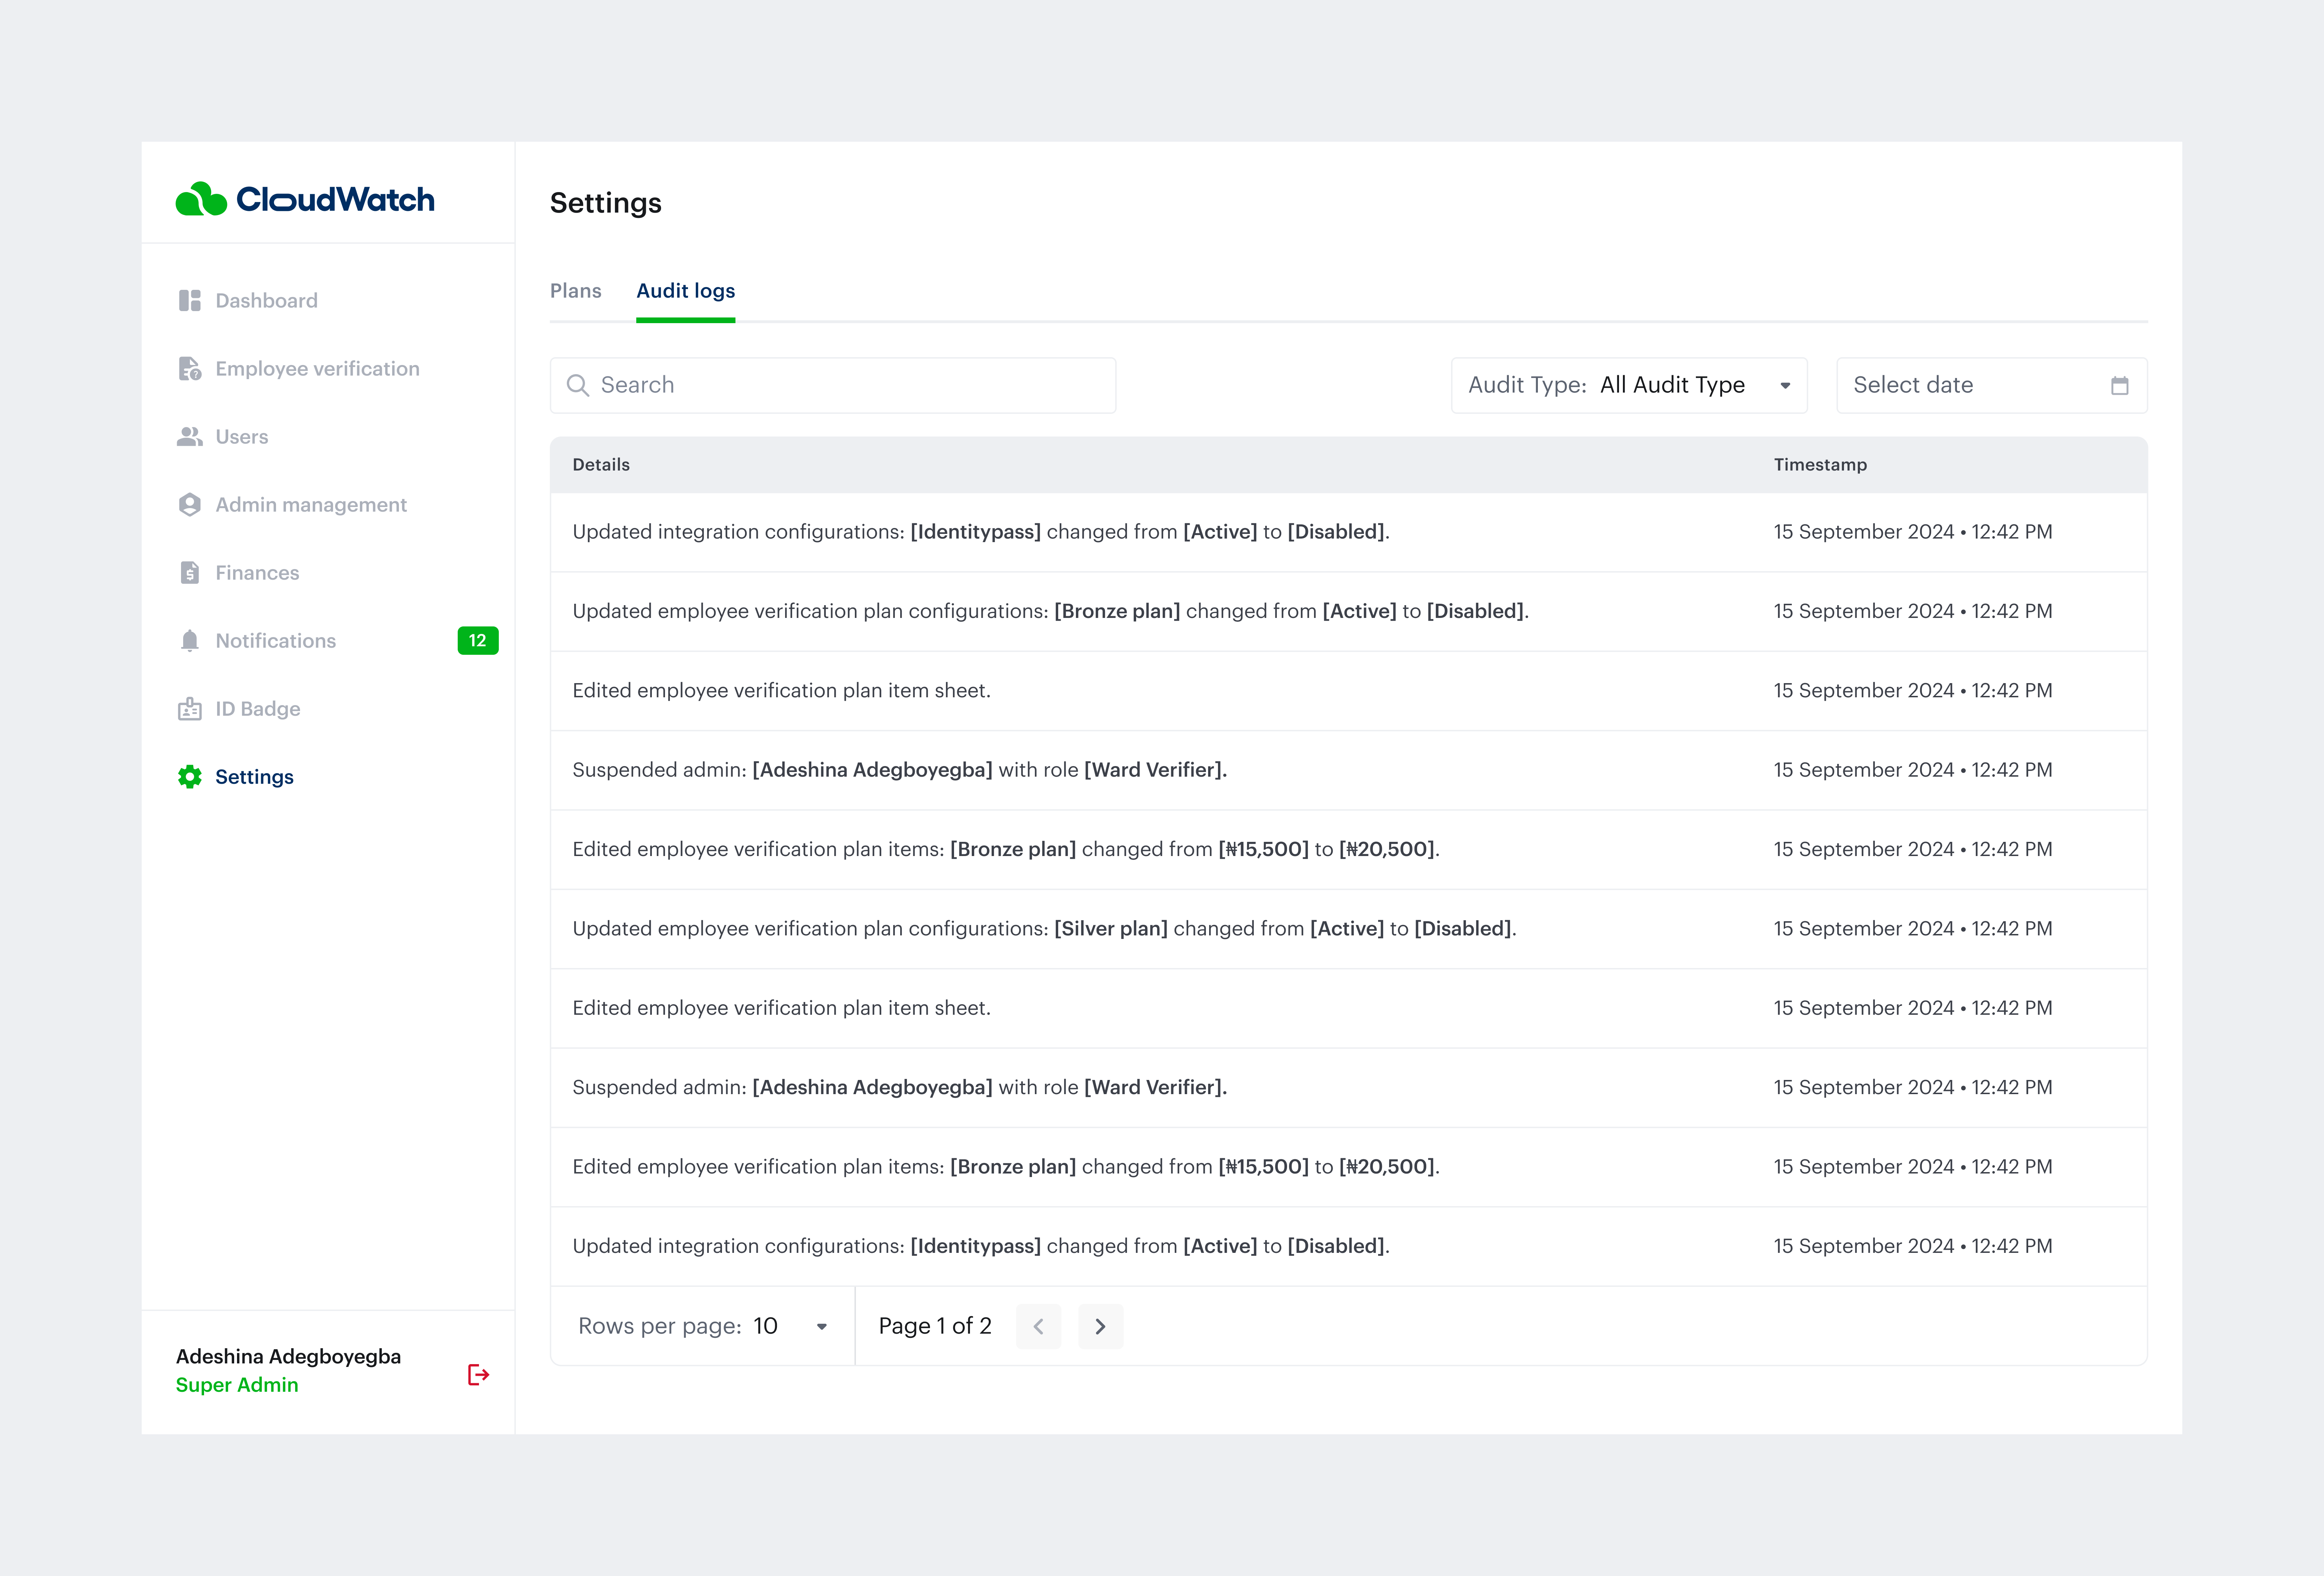Image resolution: width=2324 pixels, height=1576 pixels.
Task: Open the calendar icon in Select date
Action: tap(2120, 385)
